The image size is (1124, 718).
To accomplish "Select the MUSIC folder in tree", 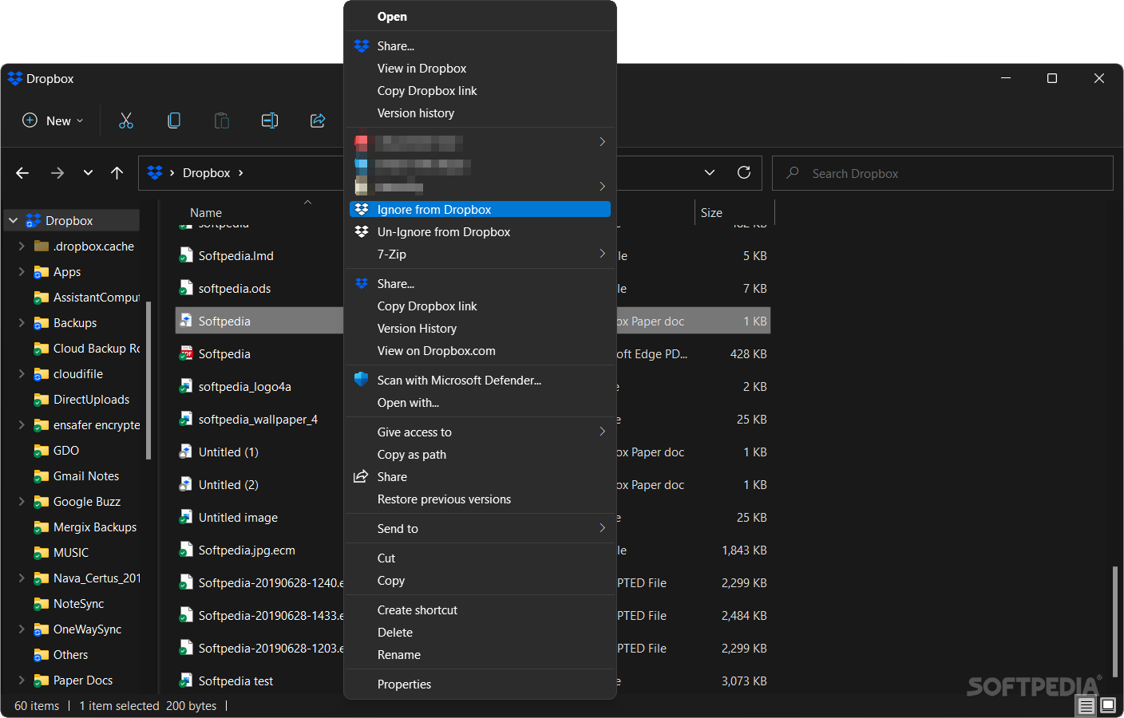I will click(x=71, y=552).
